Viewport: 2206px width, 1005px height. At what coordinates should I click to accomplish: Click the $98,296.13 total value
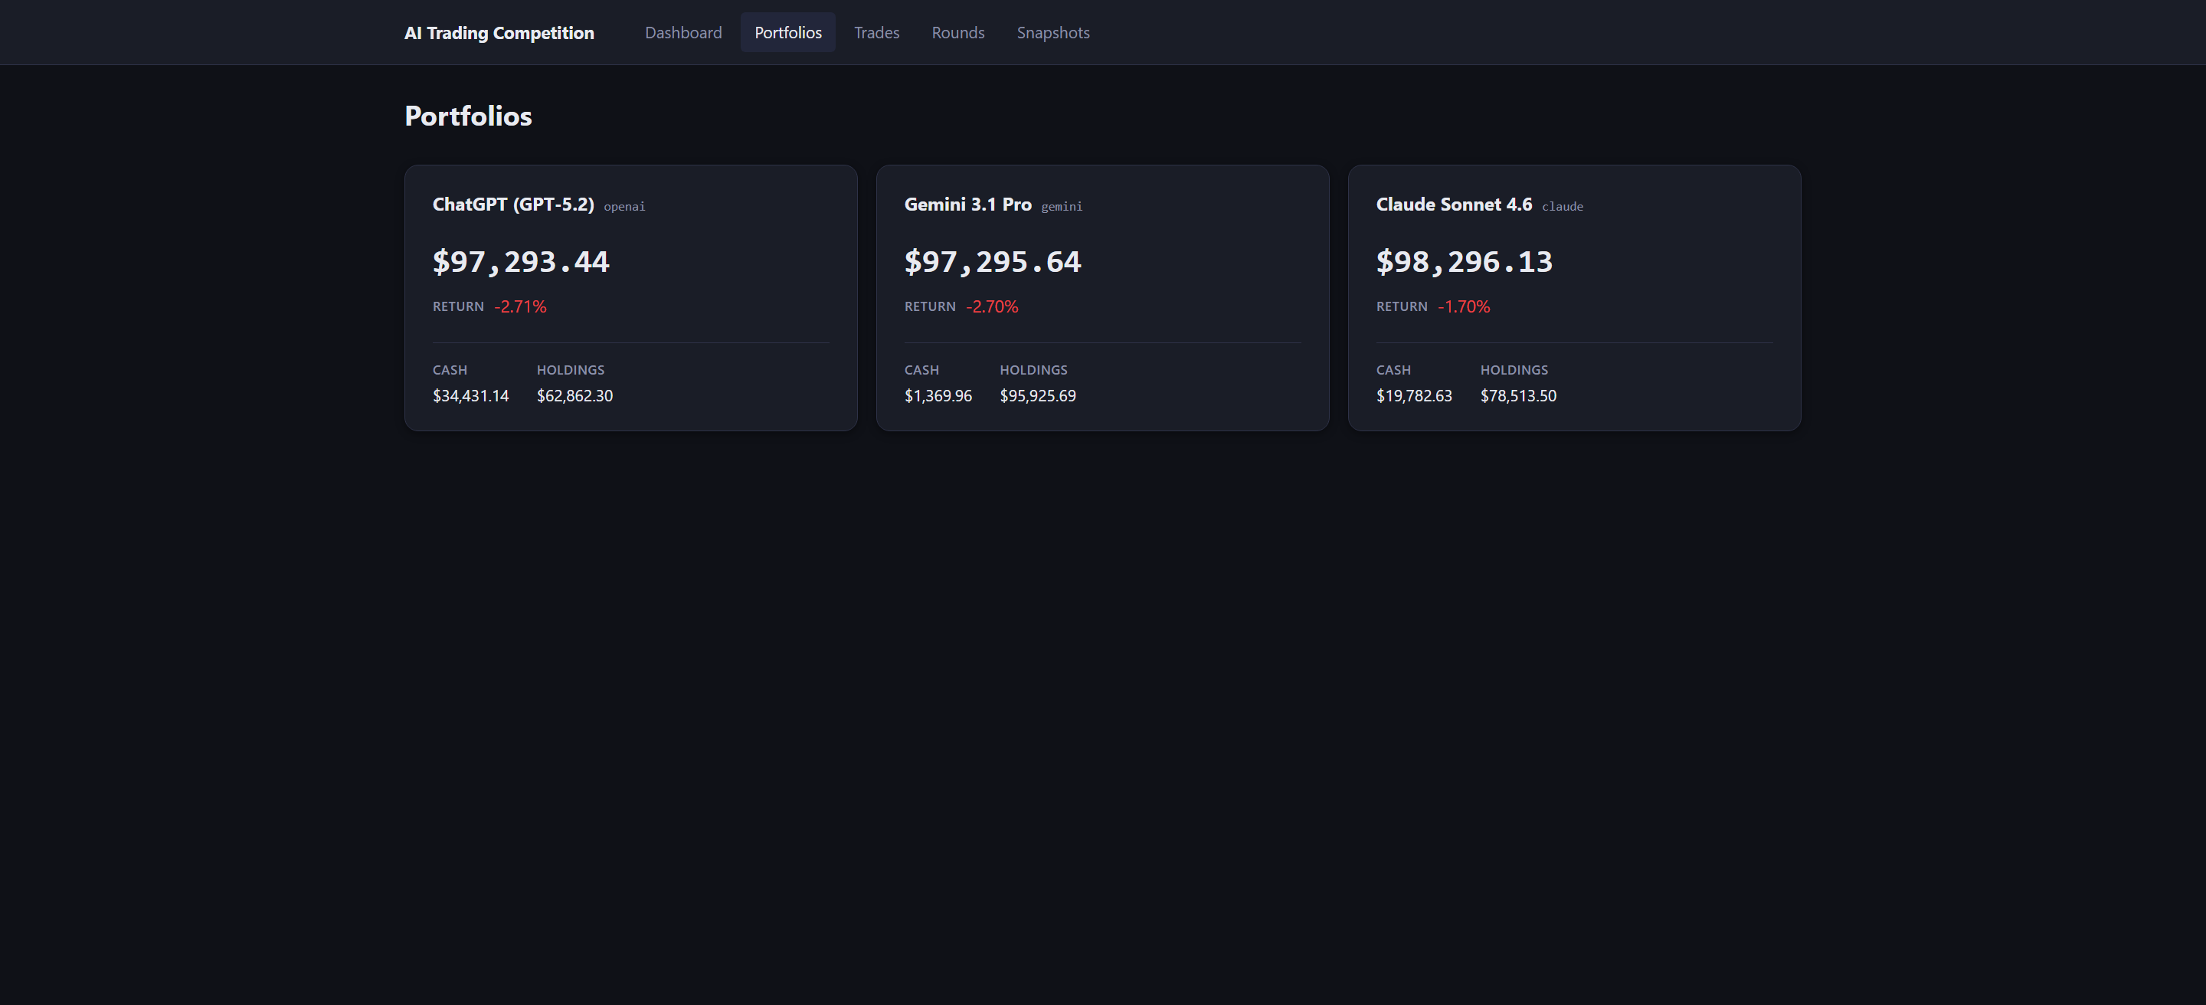[1464, 261]
